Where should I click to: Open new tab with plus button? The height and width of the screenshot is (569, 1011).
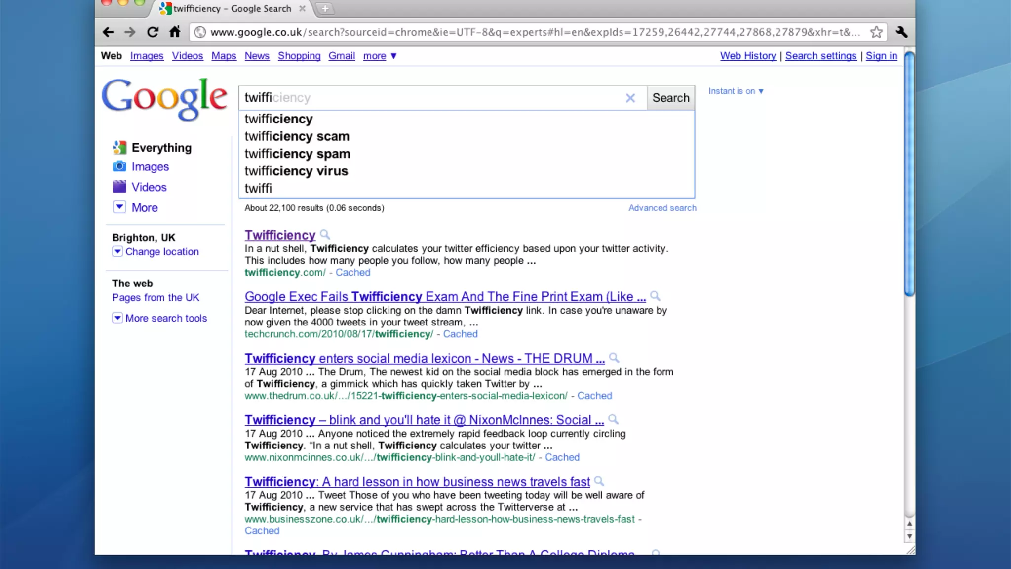[325, 8]
